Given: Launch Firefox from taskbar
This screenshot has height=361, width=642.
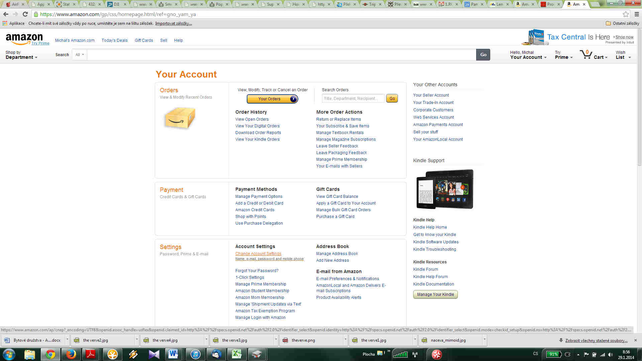Looking at the screenshot, I should pos(71,354).
